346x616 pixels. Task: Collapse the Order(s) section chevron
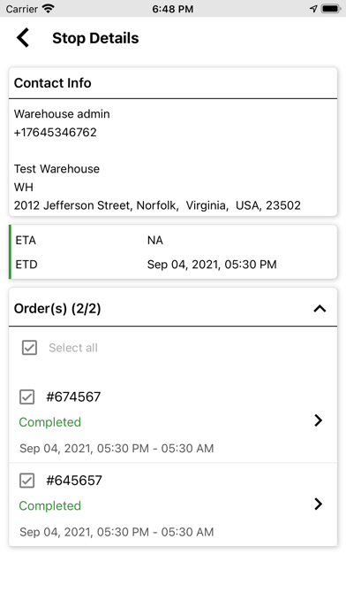tap(320, 309)
